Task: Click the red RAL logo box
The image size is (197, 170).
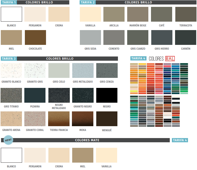Action: (x=170, y=59)
